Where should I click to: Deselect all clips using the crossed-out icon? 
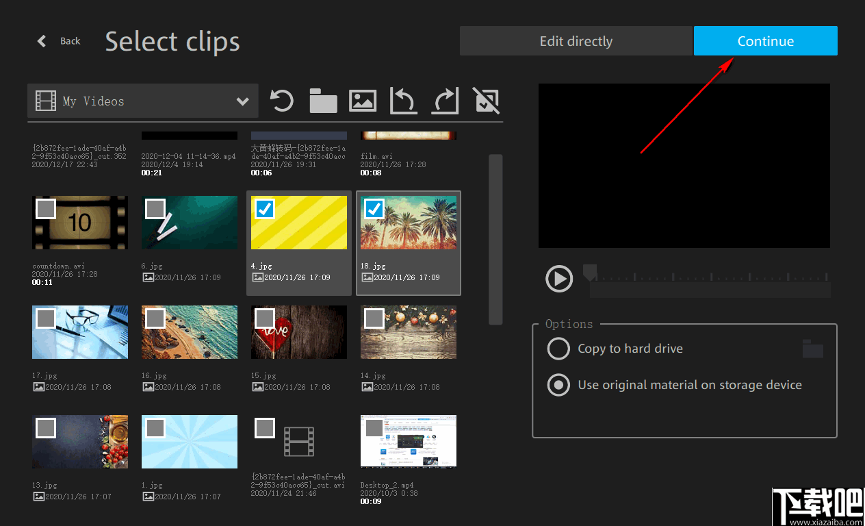[x=486, y=101]
